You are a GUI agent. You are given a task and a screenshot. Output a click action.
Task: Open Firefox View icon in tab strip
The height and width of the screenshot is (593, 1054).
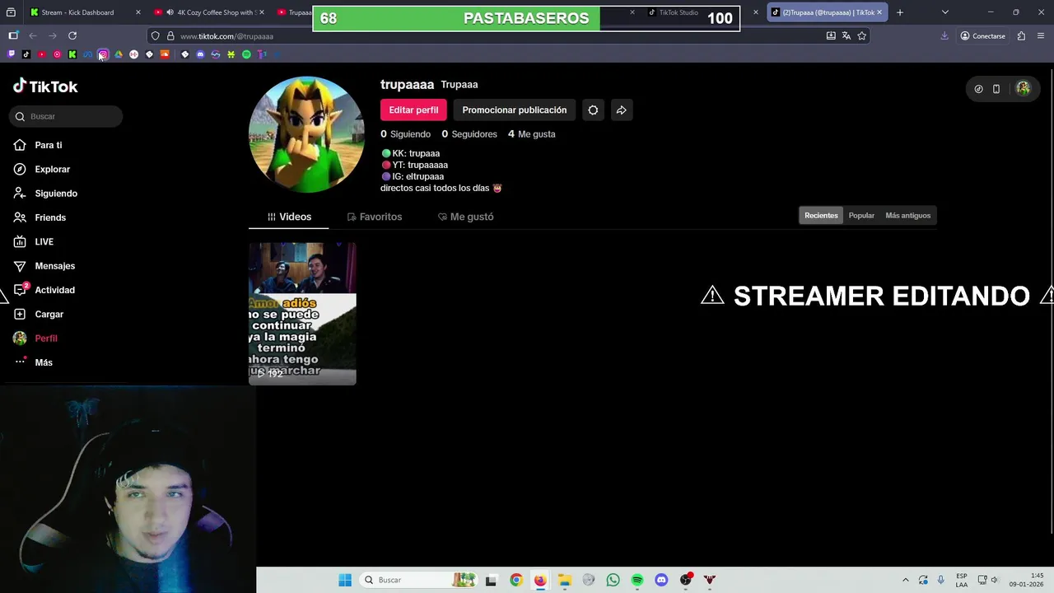click(x=11, y=12)
